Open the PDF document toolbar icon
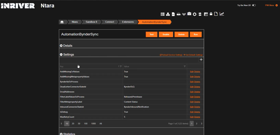Screen dimensions: 280x135 pos(173,14)
